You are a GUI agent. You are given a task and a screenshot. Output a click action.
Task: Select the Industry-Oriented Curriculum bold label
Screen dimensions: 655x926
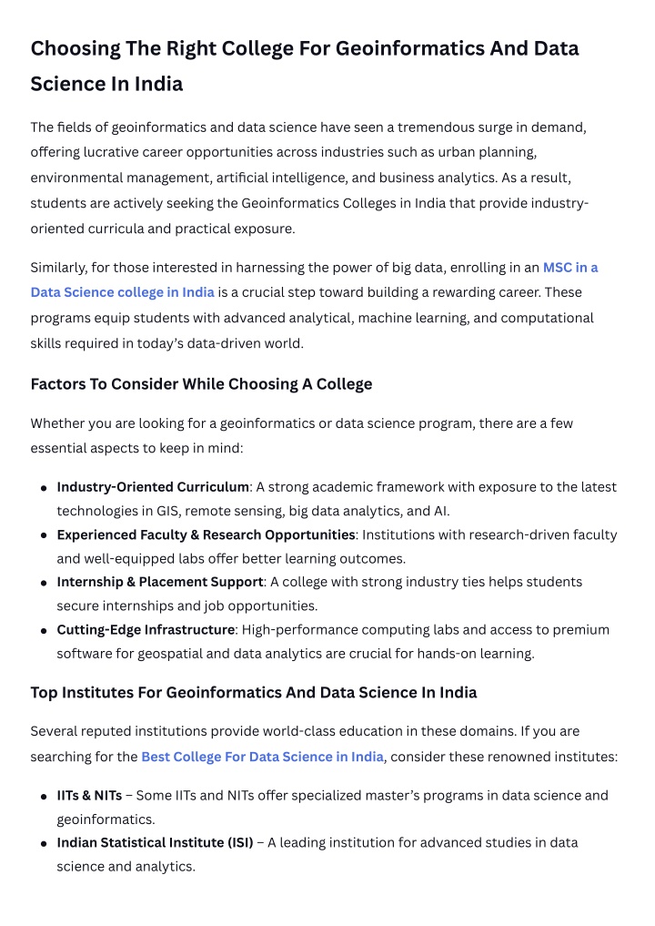[x=153, y=486]
